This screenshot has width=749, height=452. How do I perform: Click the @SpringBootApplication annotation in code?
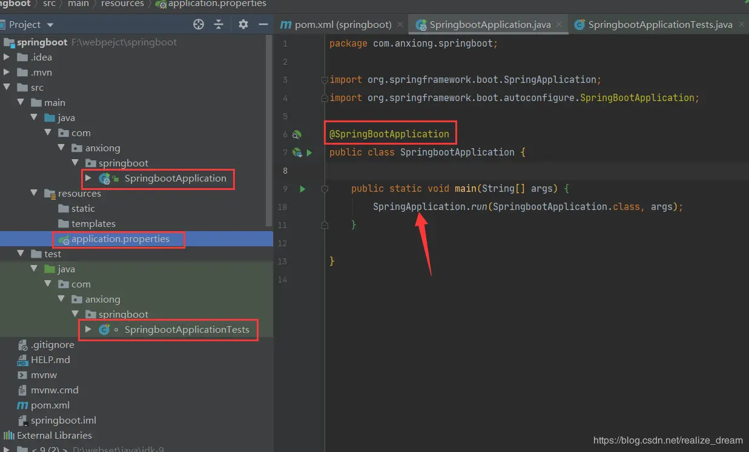[389, 134]
